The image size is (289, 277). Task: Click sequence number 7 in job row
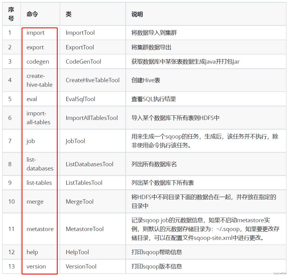[10, 141]
